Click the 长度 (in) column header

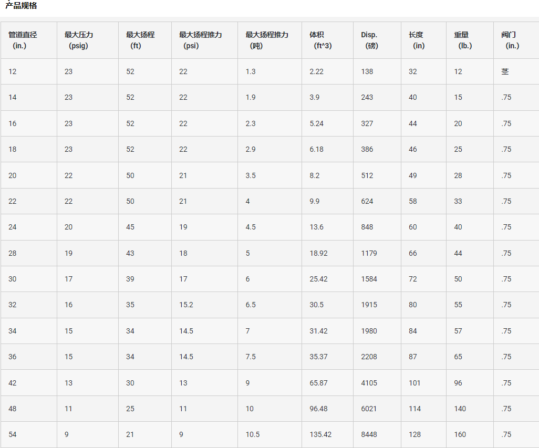[424, 40]
